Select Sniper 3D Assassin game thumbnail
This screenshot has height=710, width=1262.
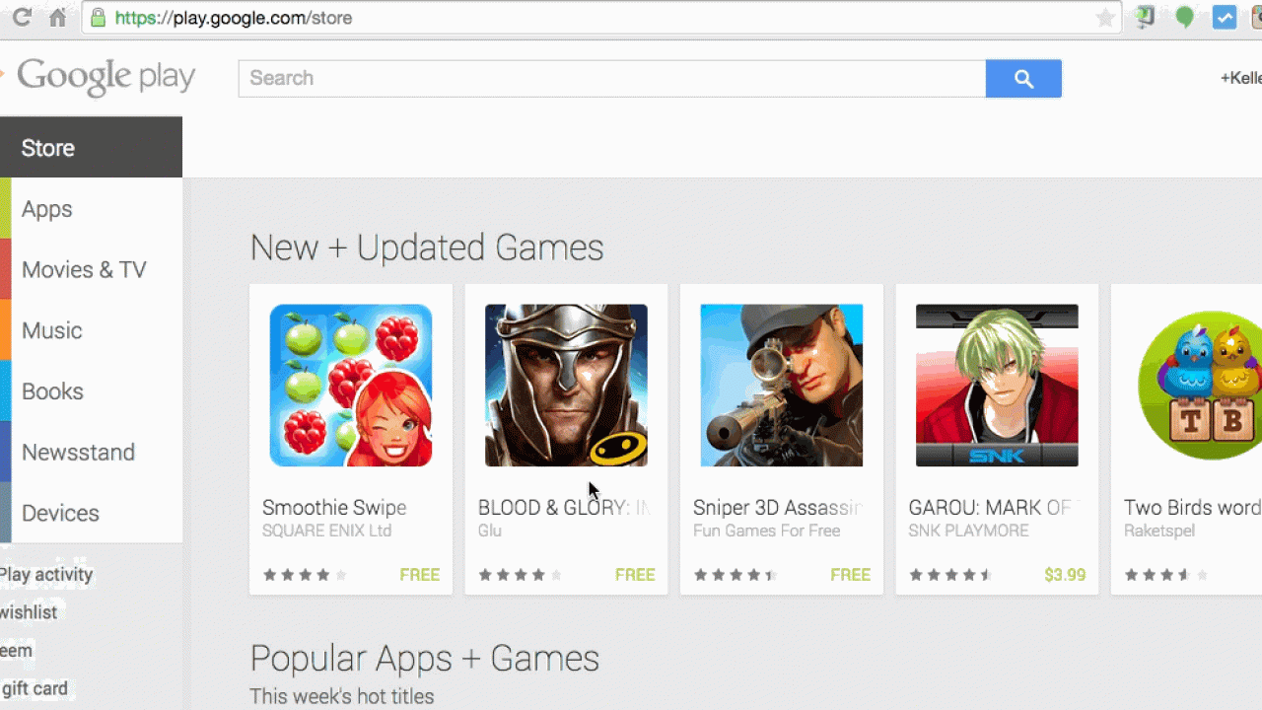click(782, 386)
